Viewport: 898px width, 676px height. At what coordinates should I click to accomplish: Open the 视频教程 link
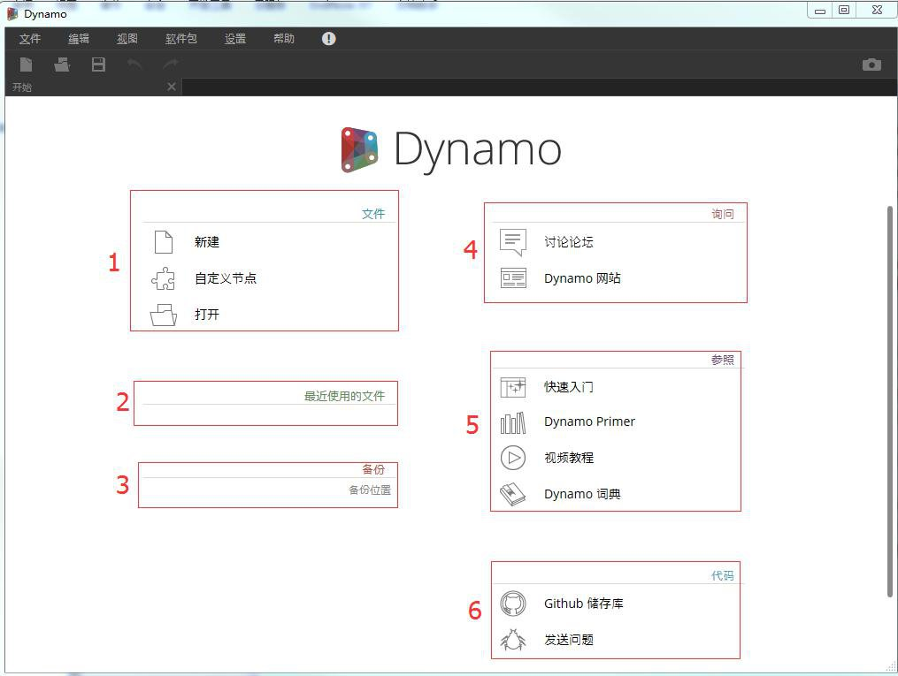[x=569, y=458]
